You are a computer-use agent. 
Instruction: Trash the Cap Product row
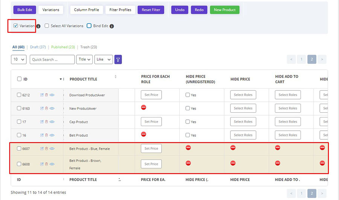pyautogui.click(x=46, y=122)
